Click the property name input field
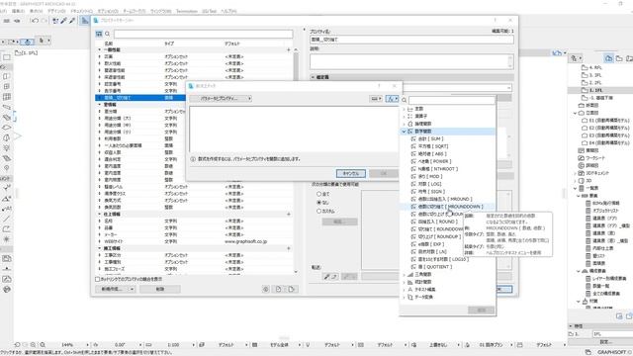This screenshot has width=633, height=356. 411,40
